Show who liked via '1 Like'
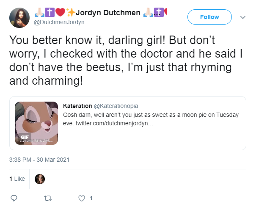 click(x=17, y=179)
